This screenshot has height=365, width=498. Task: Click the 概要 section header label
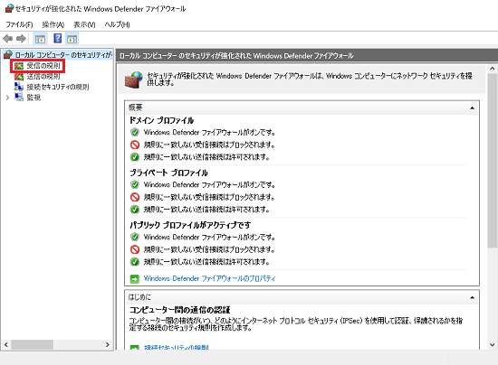[135, 108]
